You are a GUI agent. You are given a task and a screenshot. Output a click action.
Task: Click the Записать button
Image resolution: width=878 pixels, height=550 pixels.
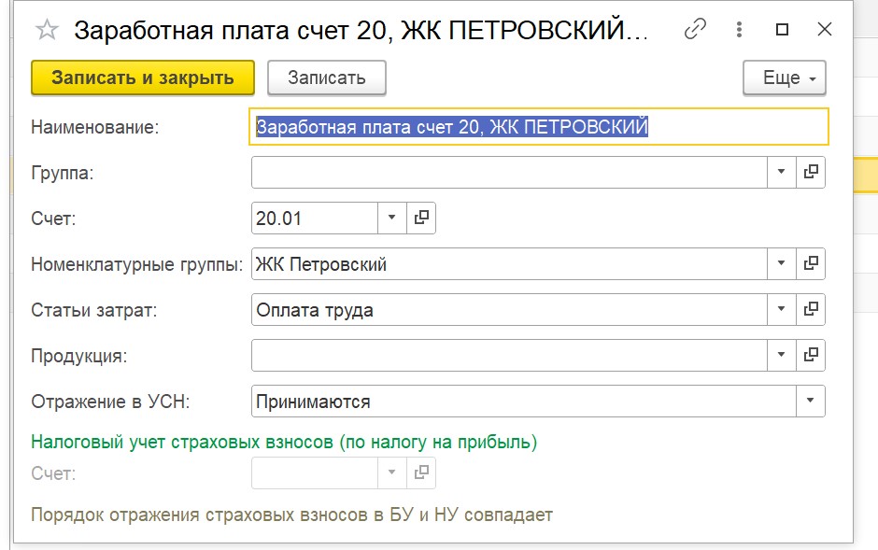327,78
